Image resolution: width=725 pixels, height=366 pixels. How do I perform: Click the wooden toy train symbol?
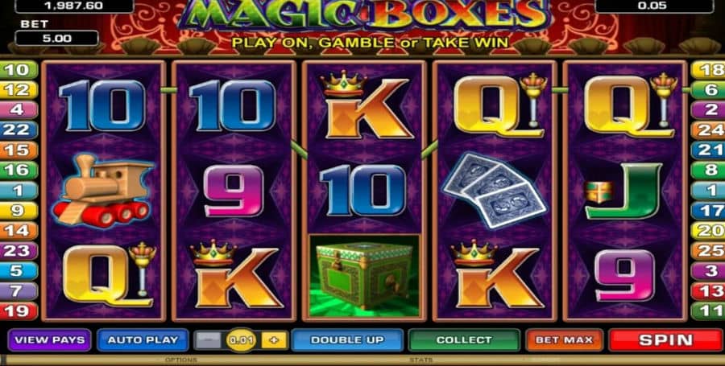(103, 190)
